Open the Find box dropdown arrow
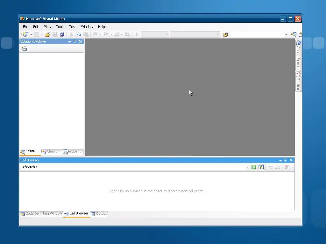The width and height of the screenshot is (326, 244). [x=286, y=34]
